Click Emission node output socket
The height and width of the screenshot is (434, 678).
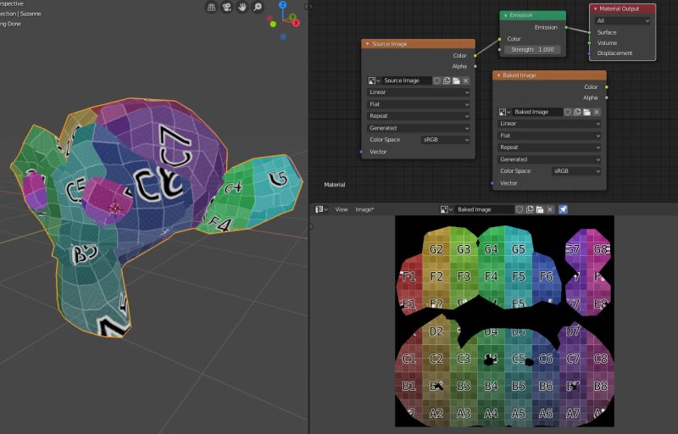(x=566, y=28)
